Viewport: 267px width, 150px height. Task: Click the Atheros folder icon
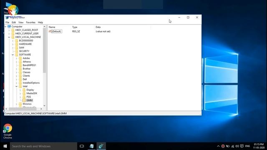tap(20, 62)
